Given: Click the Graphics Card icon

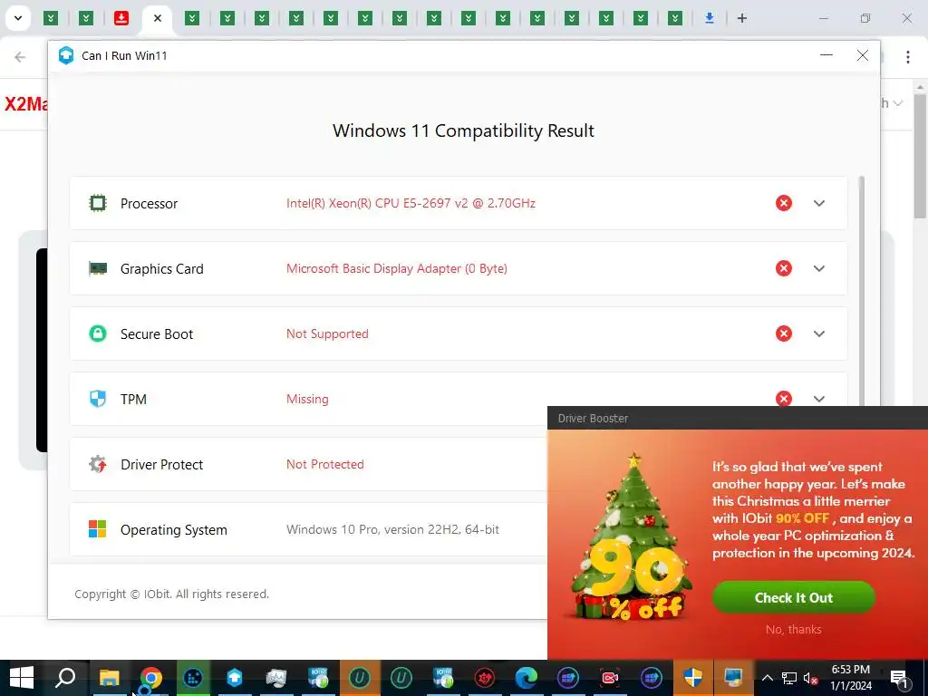Looking at the screenshot, I should 98,268.
